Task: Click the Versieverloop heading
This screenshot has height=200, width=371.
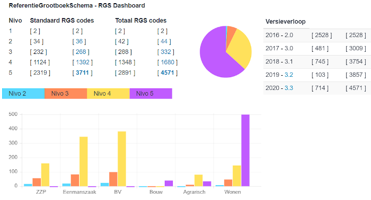Action: click(x=285, y=22)
